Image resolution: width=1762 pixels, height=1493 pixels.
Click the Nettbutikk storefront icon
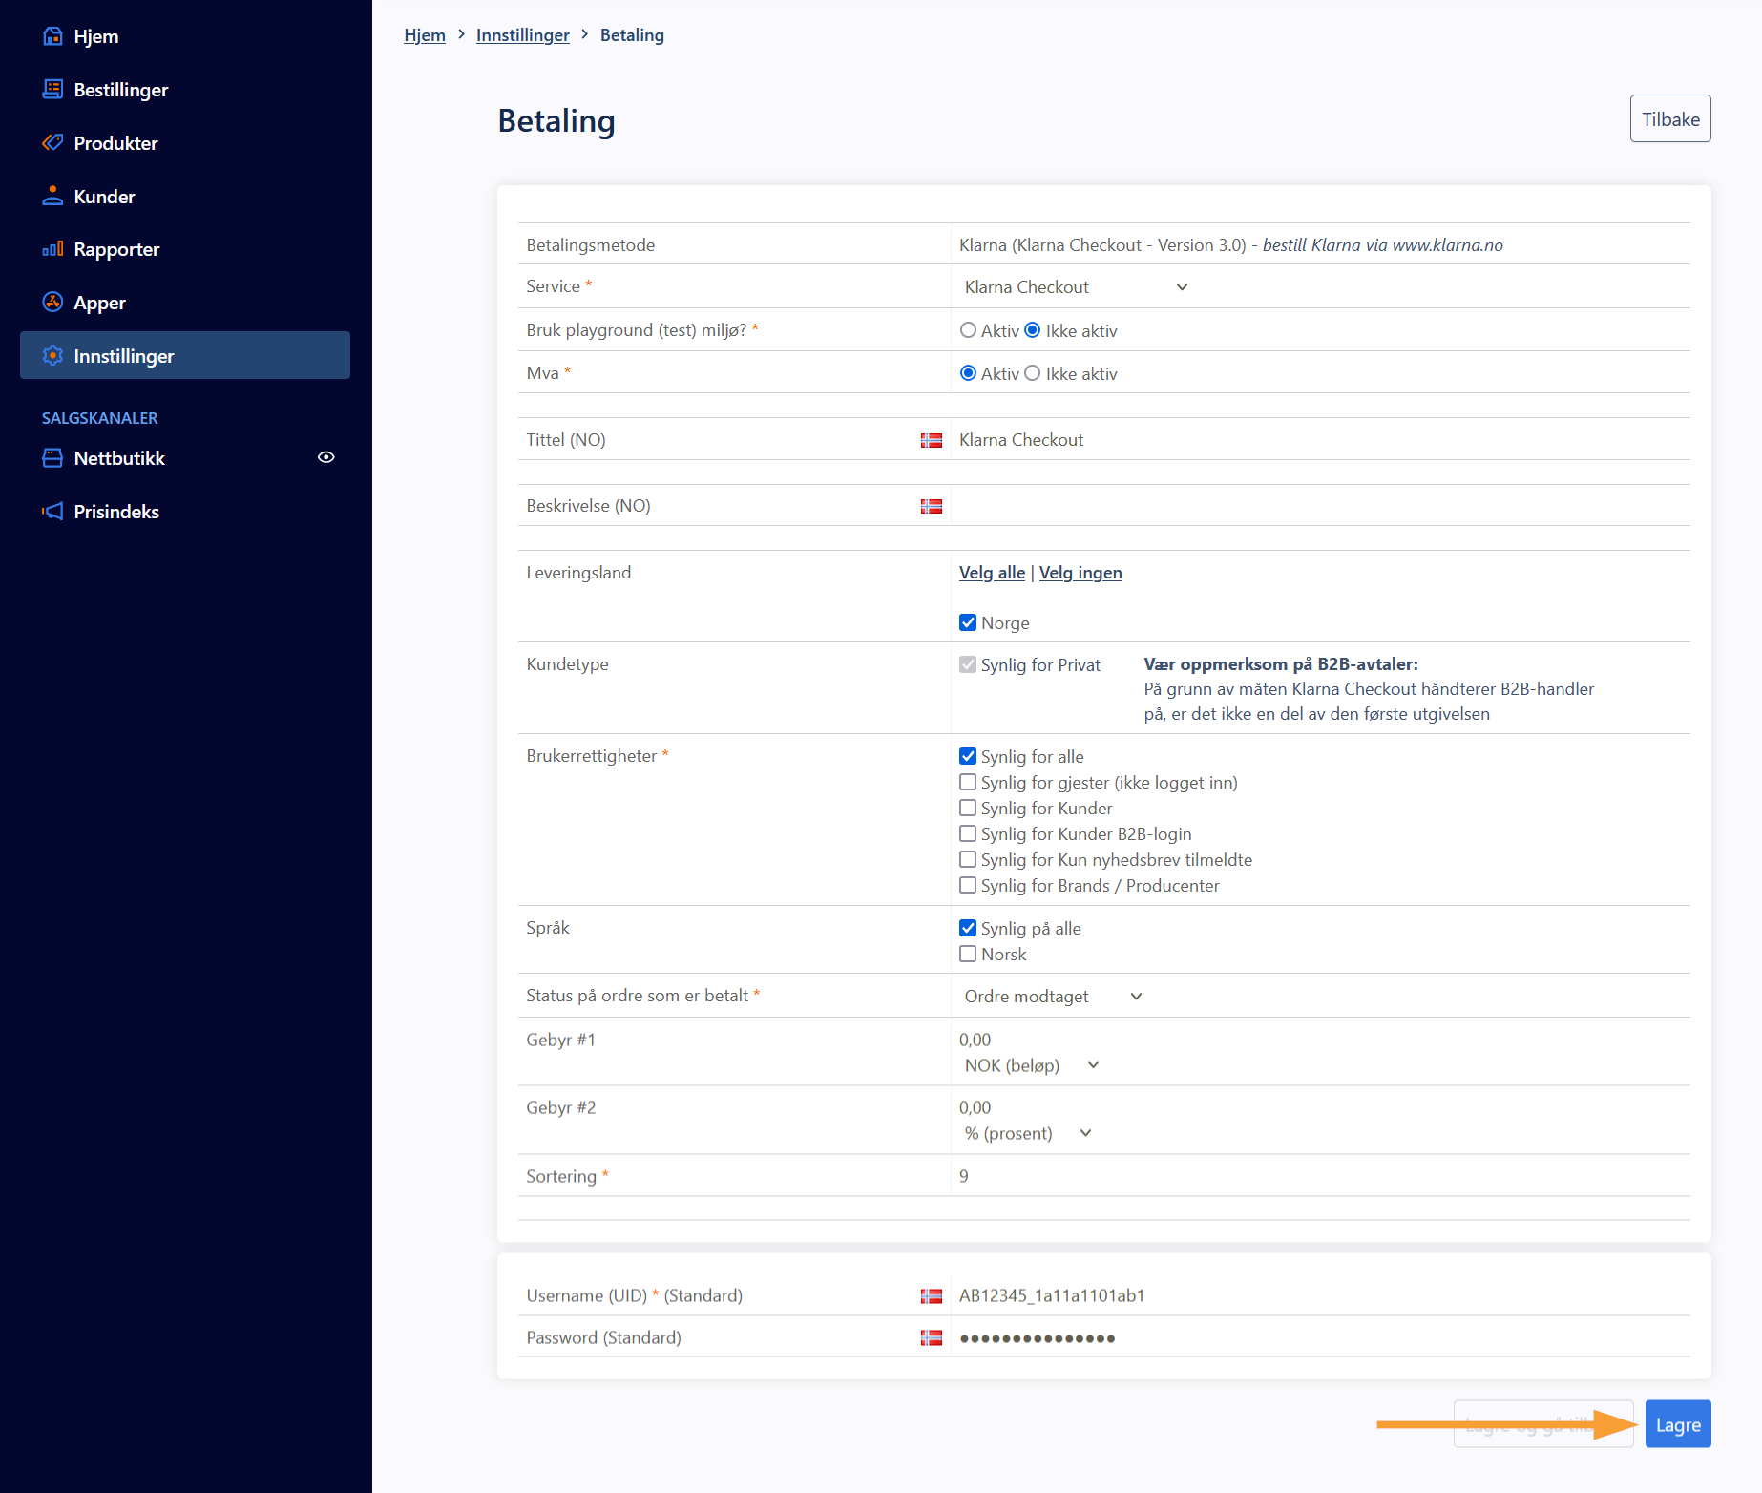coord(52,458)
